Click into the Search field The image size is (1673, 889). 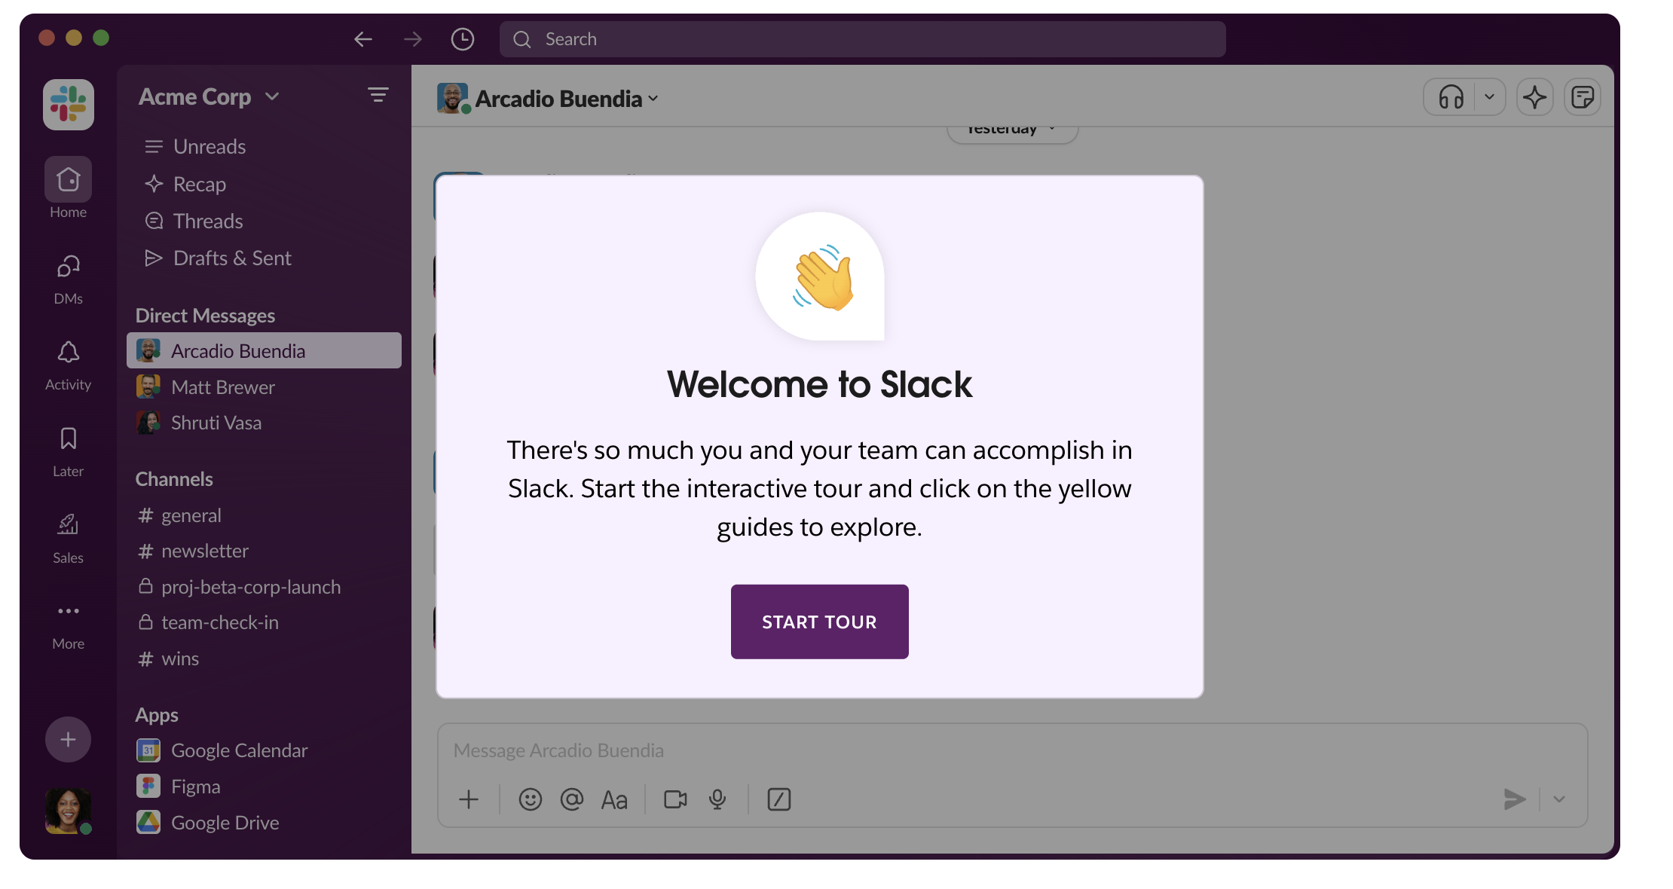[862, 39]
